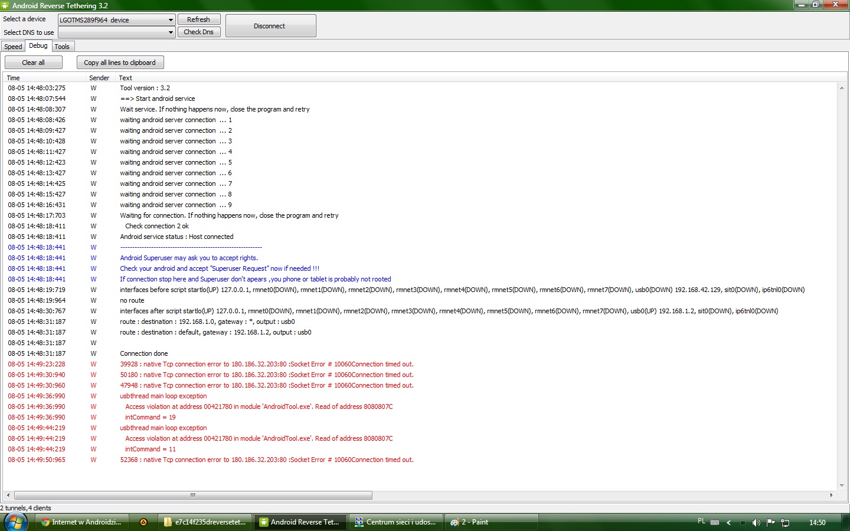This screenshot has width=850, height=531.
Task: Show hidden tray icons arrow
Action: [729, 523]
